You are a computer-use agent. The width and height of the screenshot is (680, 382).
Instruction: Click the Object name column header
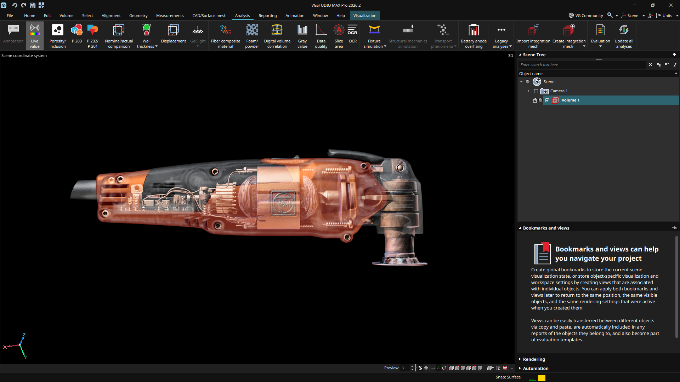(598, 74)
